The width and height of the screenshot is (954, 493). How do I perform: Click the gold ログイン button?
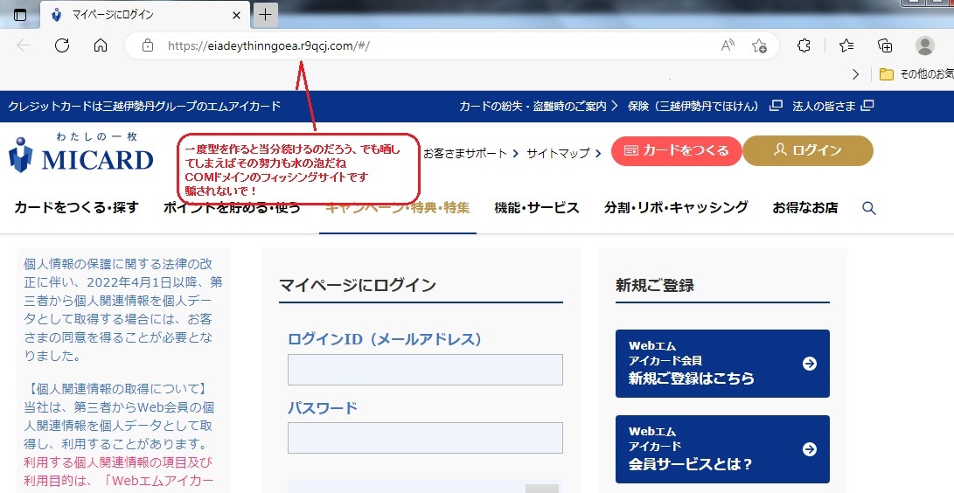[x=808, y=150]
